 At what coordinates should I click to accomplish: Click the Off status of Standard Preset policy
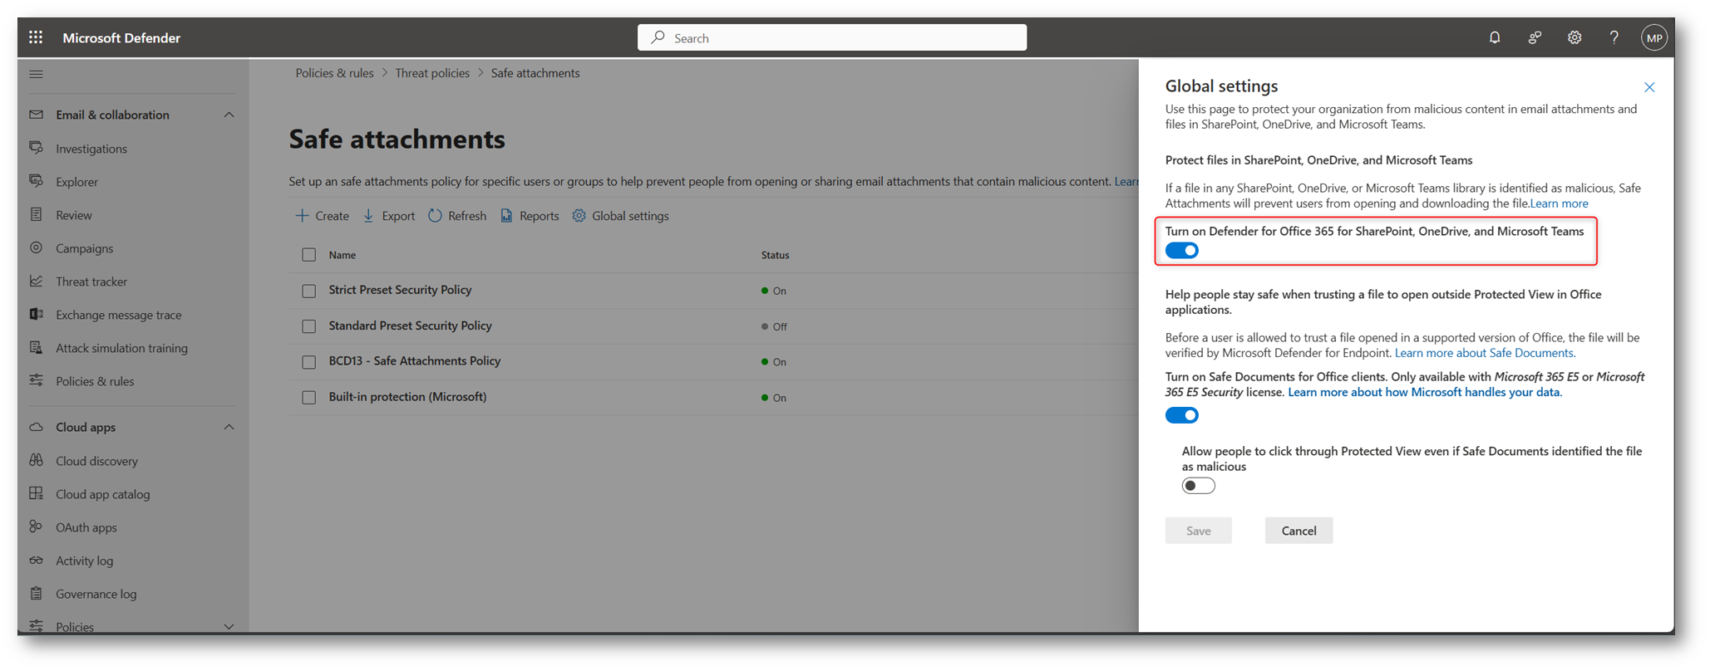click(774, 326)
